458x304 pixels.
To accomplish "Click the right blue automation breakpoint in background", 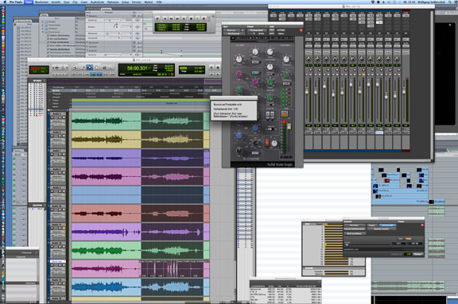I will tap(181, 51).
